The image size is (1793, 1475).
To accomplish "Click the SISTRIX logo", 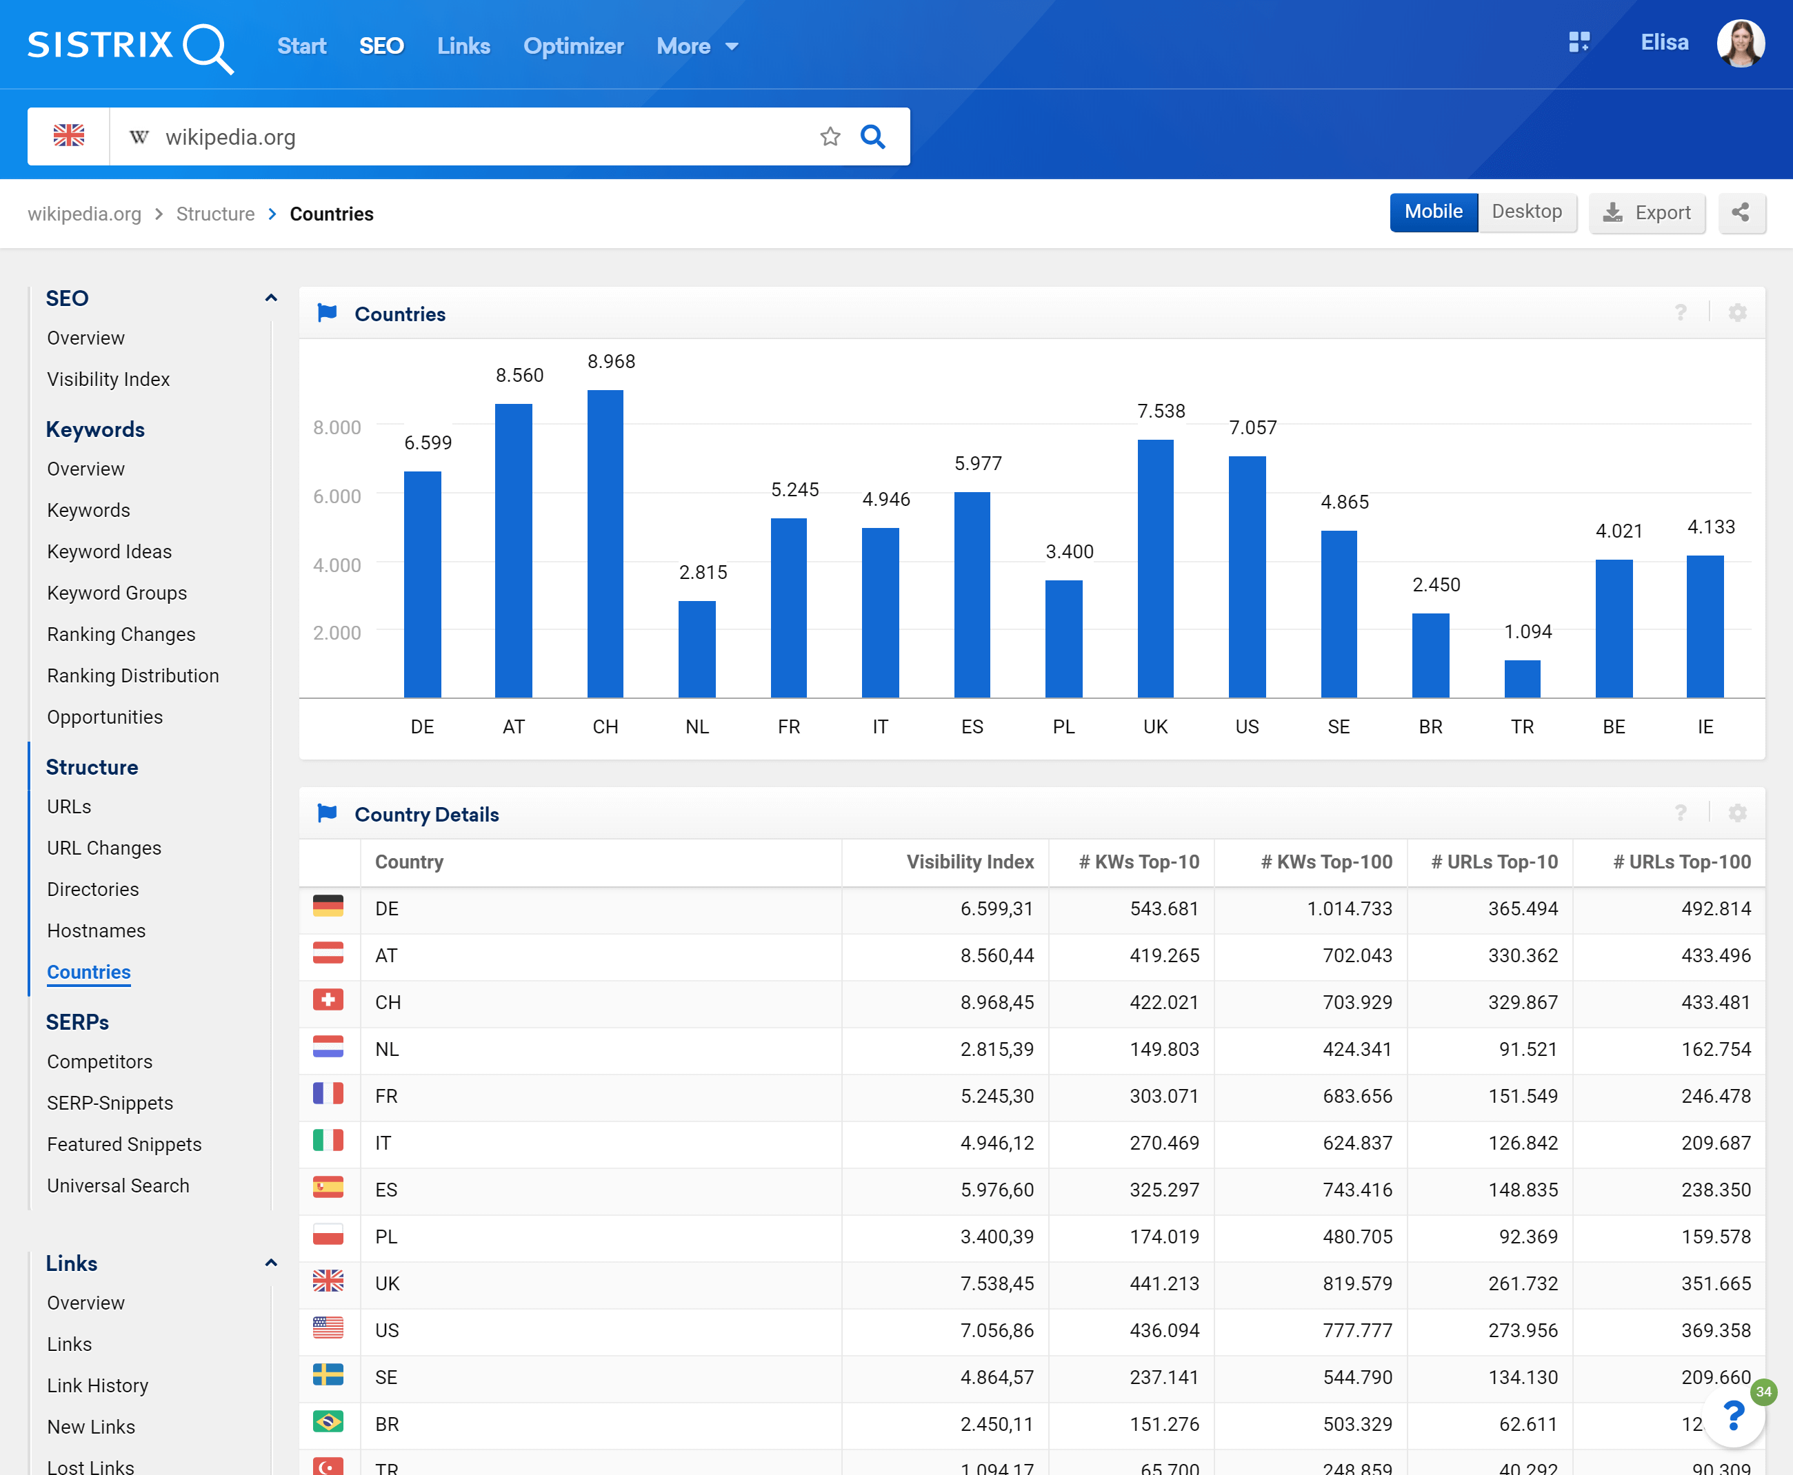I will (130, 47).
